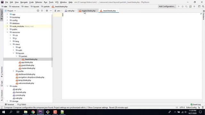Viewport: 205px width, 115px height.
Task: Select channels.php under routes
Action: (x=20, y=92)
